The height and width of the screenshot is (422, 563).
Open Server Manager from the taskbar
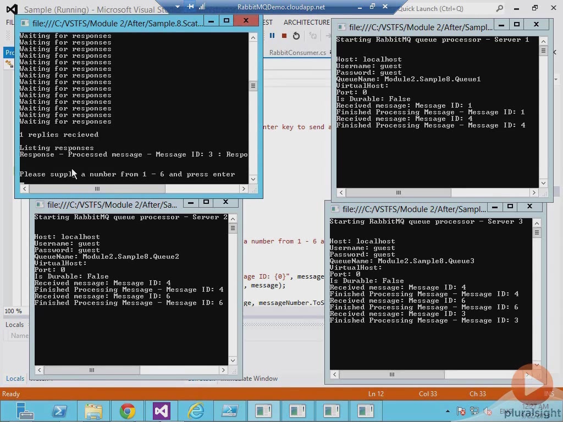(25, 411)
